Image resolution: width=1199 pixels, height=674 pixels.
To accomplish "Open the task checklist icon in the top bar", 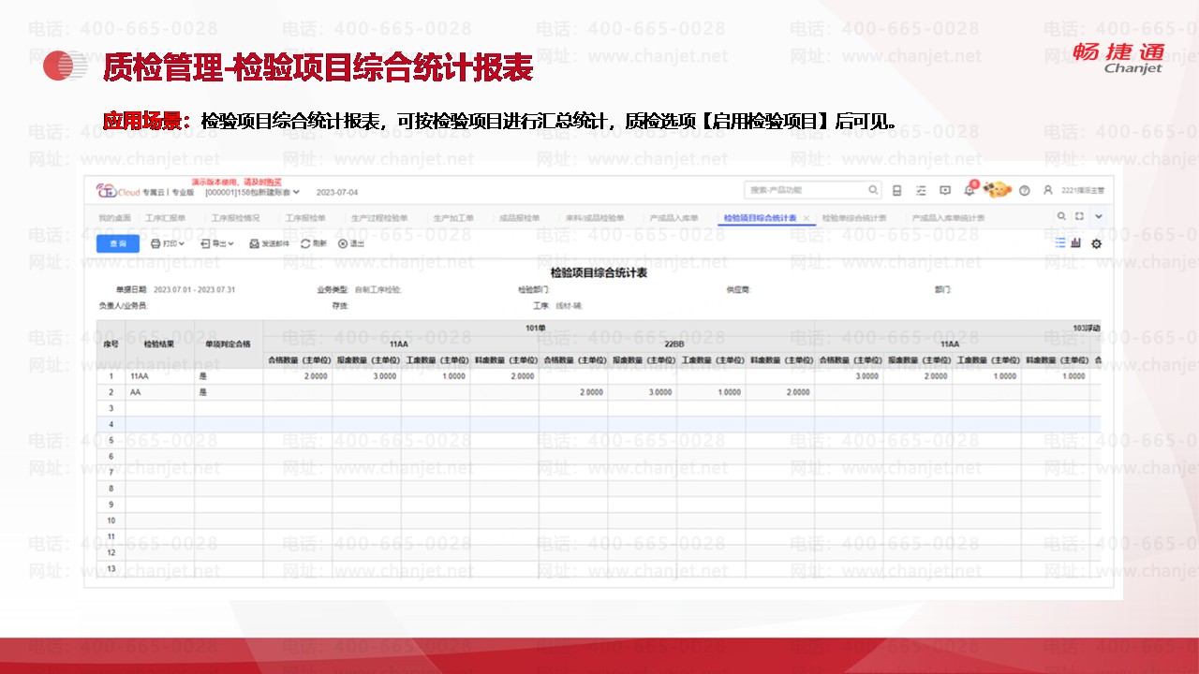I will pos(921,191).
